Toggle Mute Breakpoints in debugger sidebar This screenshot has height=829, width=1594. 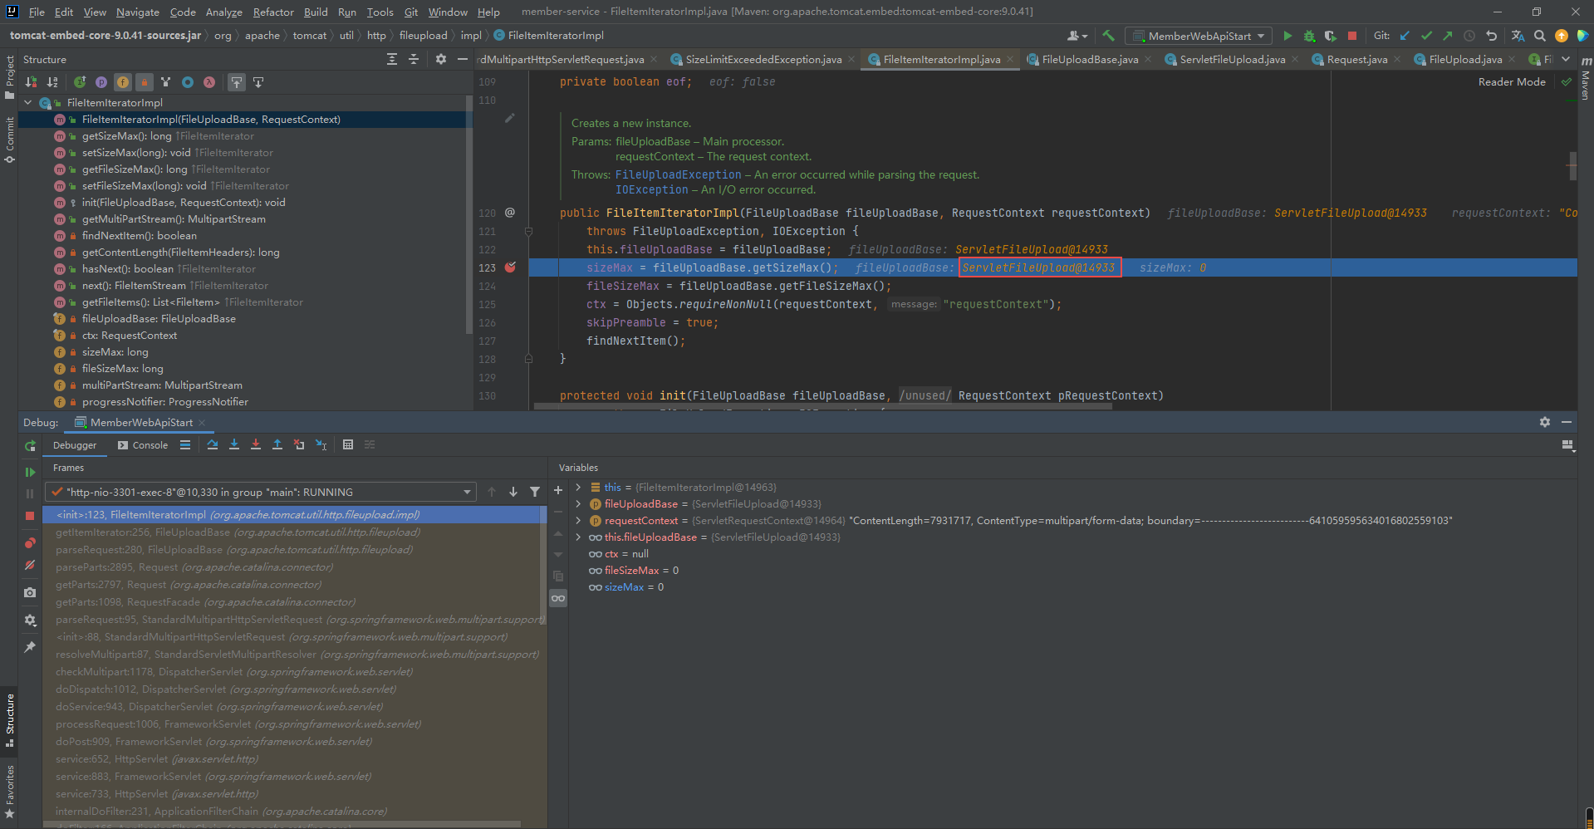coord(30,563)
